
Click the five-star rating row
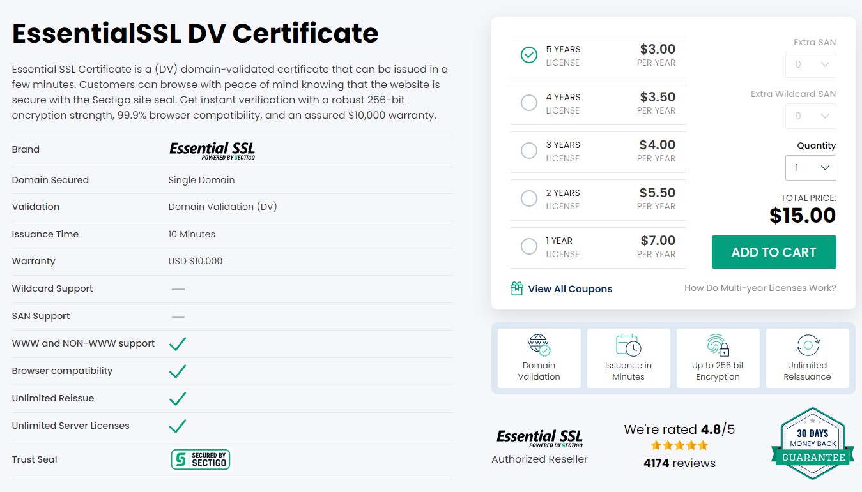[x=680, y=445]
